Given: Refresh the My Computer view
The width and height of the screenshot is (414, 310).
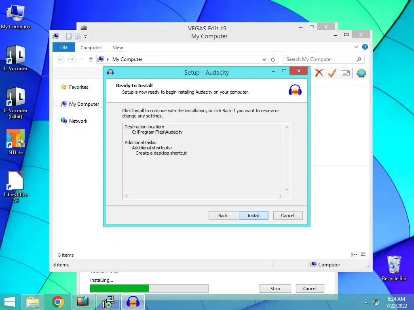Looking at the screenshot, I should click(x=273, y=60).
